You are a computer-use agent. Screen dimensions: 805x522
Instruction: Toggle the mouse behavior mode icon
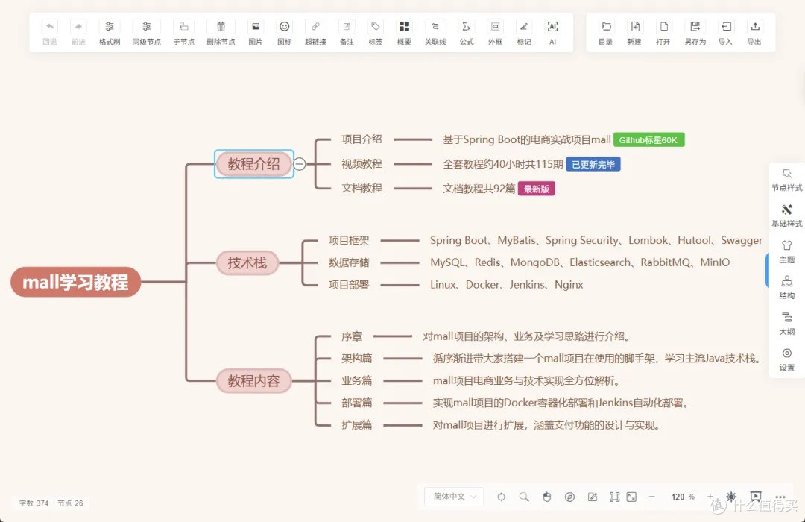(547, 497)
